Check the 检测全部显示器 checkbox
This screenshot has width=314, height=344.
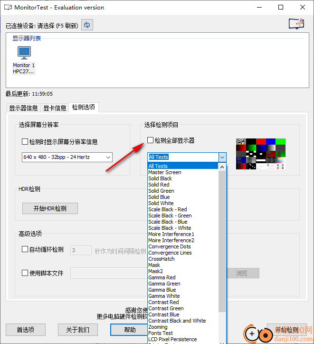[150, 140]
